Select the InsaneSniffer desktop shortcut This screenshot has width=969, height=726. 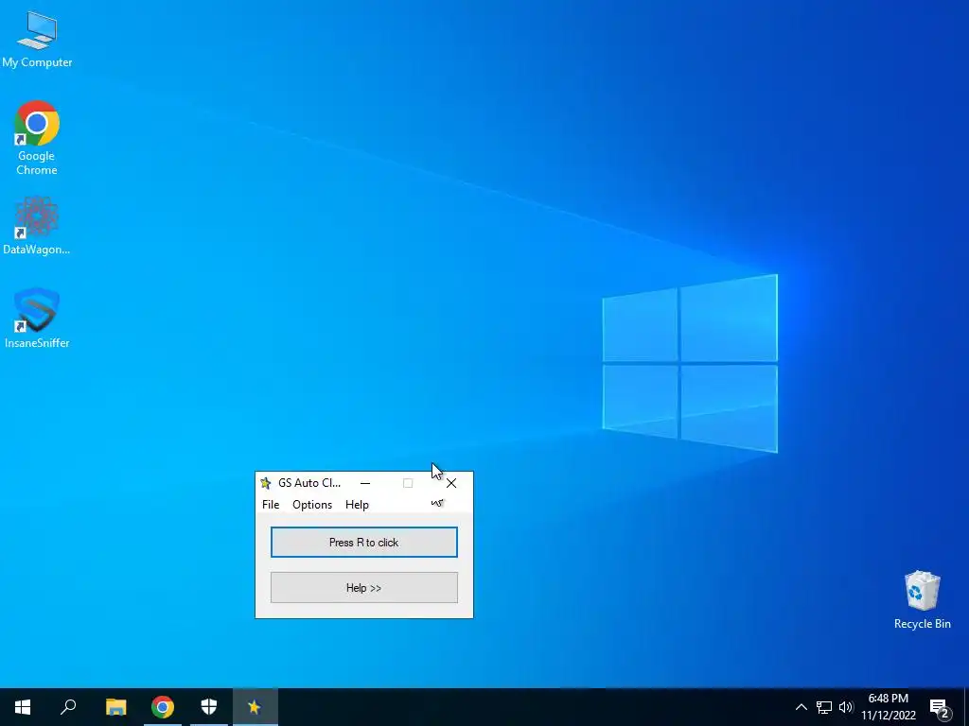pos(37,318)
